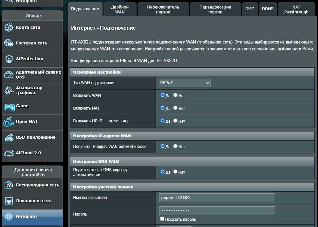This screenshot has width=318, height=227.
Task: Click the Интернет globe icon in the sidebar
Action: pyautogui.click(x=9, y=217)
